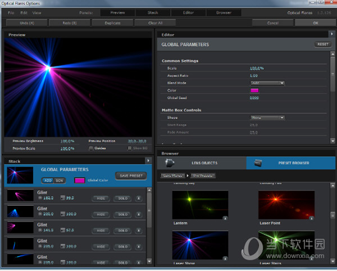Viewport: 337px width, 271px height.
Task: Click the Global Seed value 5000
Action: coord(254,98)
